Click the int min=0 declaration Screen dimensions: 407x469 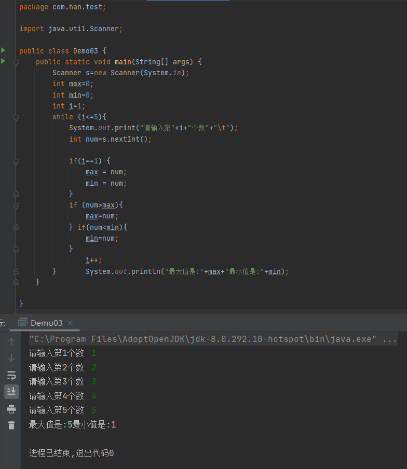pyautogui.click(x=73, y=95)
